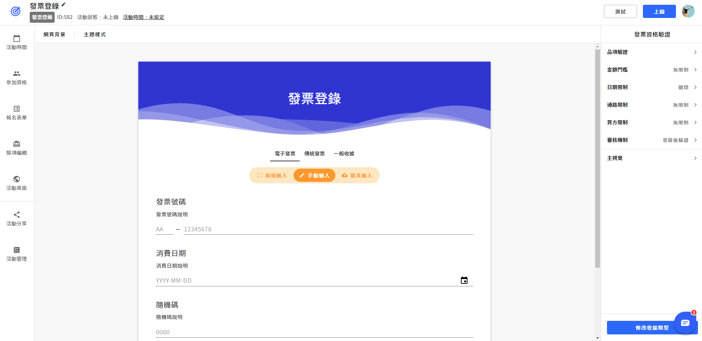Open the calendar picker next to 消費日期
Screen dimensions: 702x341
(464, 280)
